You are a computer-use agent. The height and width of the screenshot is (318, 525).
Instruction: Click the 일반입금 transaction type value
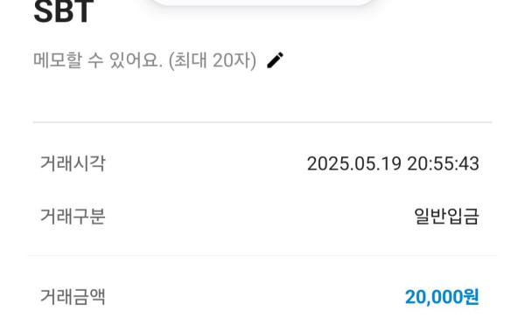point(446,216)
